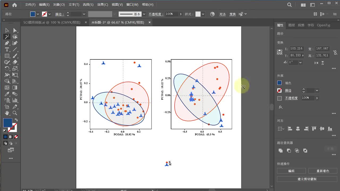
Task: Toggle constrain width and height proportions link
Action: click(x=335, y=52)
